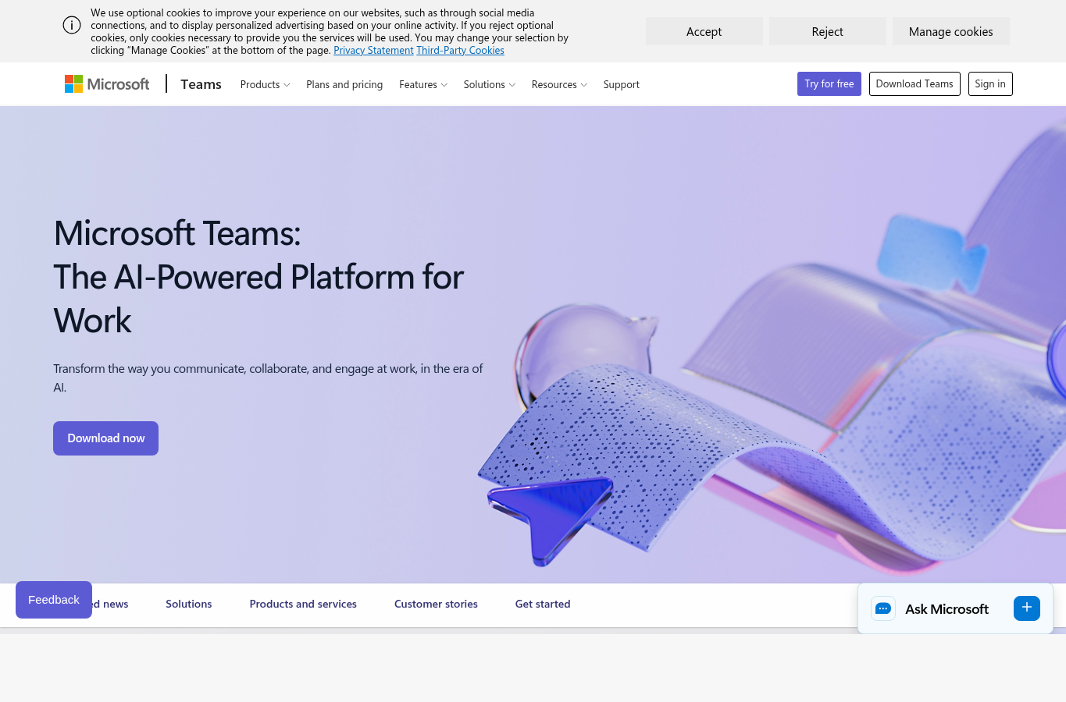
Task: Expand the Products dropdown menu
Action: 265,84
